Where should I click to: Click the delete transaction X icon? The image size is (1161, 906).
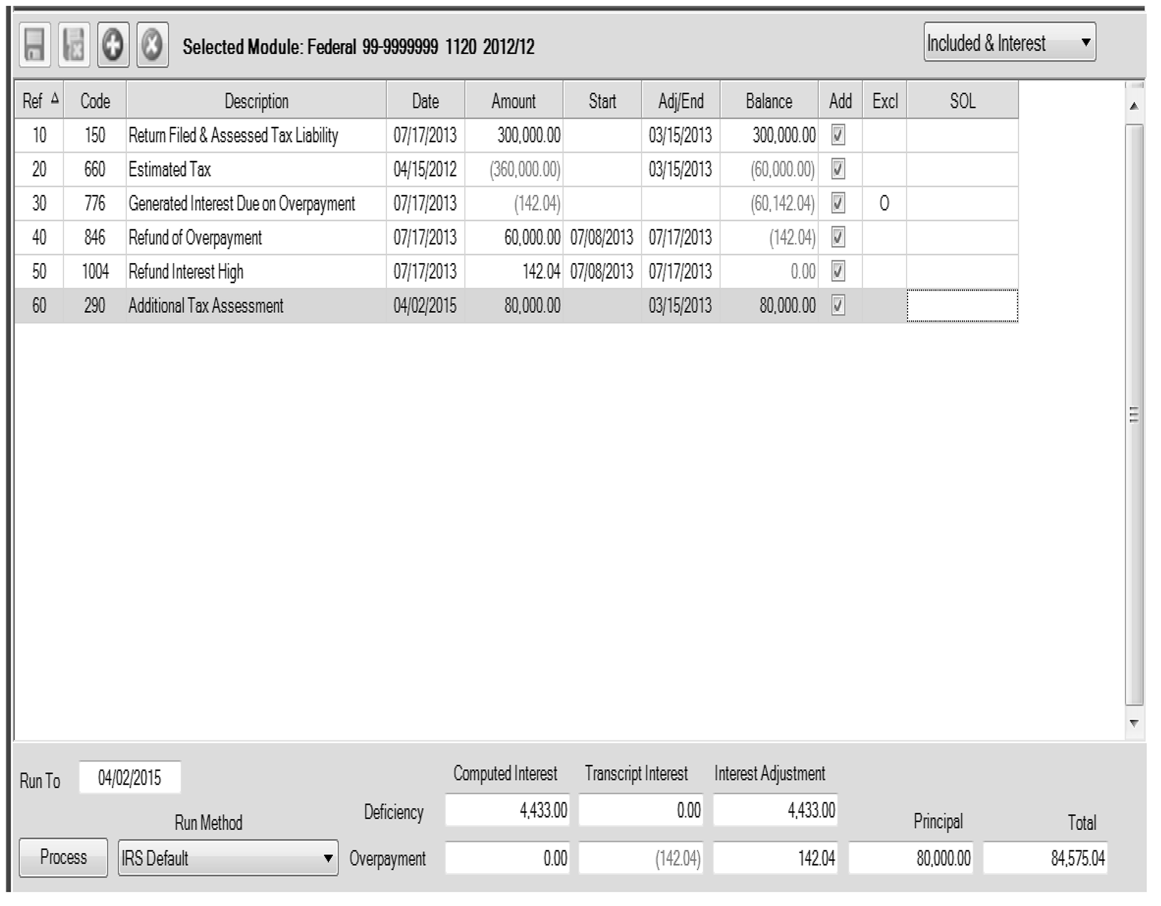(x=153, y=45)
